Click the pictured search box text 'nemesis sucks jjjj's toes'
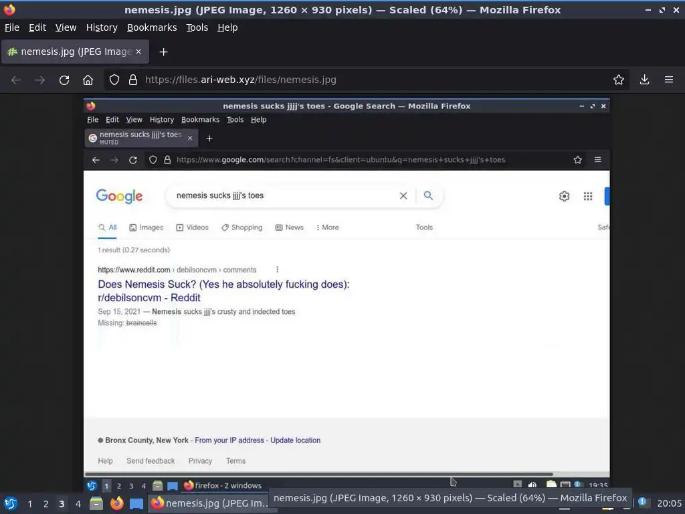The width and height of the screenshot is (685, 514). click(x=219, y=195)
